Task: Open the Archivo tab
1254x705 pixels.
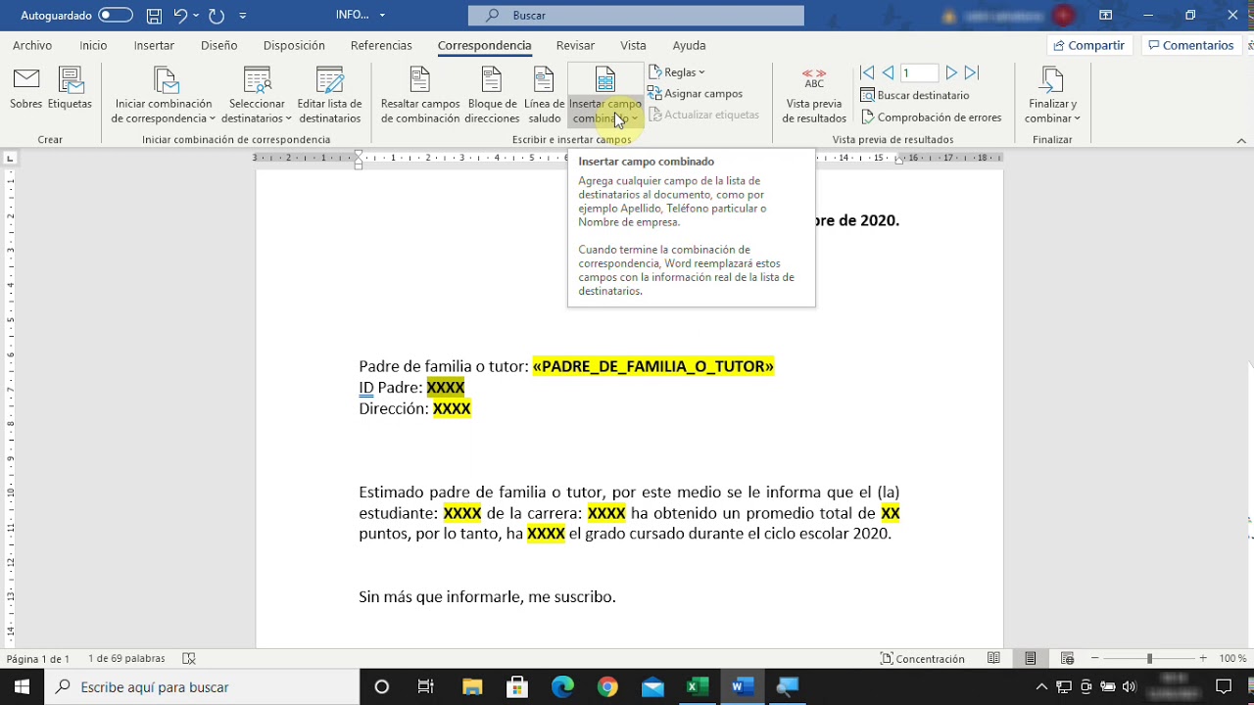Action: 32,45
